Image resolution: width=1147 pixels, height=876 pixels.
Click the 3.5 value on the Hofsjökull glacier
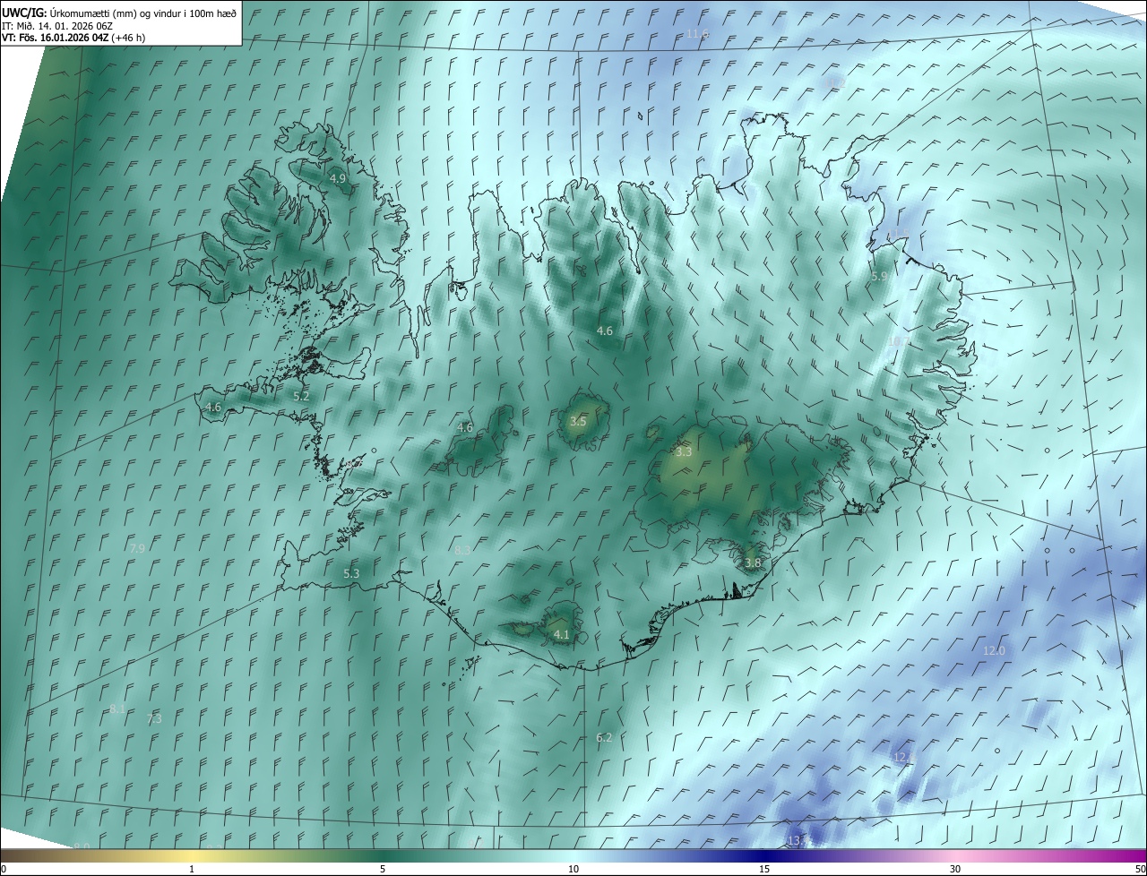click(578, 421)
